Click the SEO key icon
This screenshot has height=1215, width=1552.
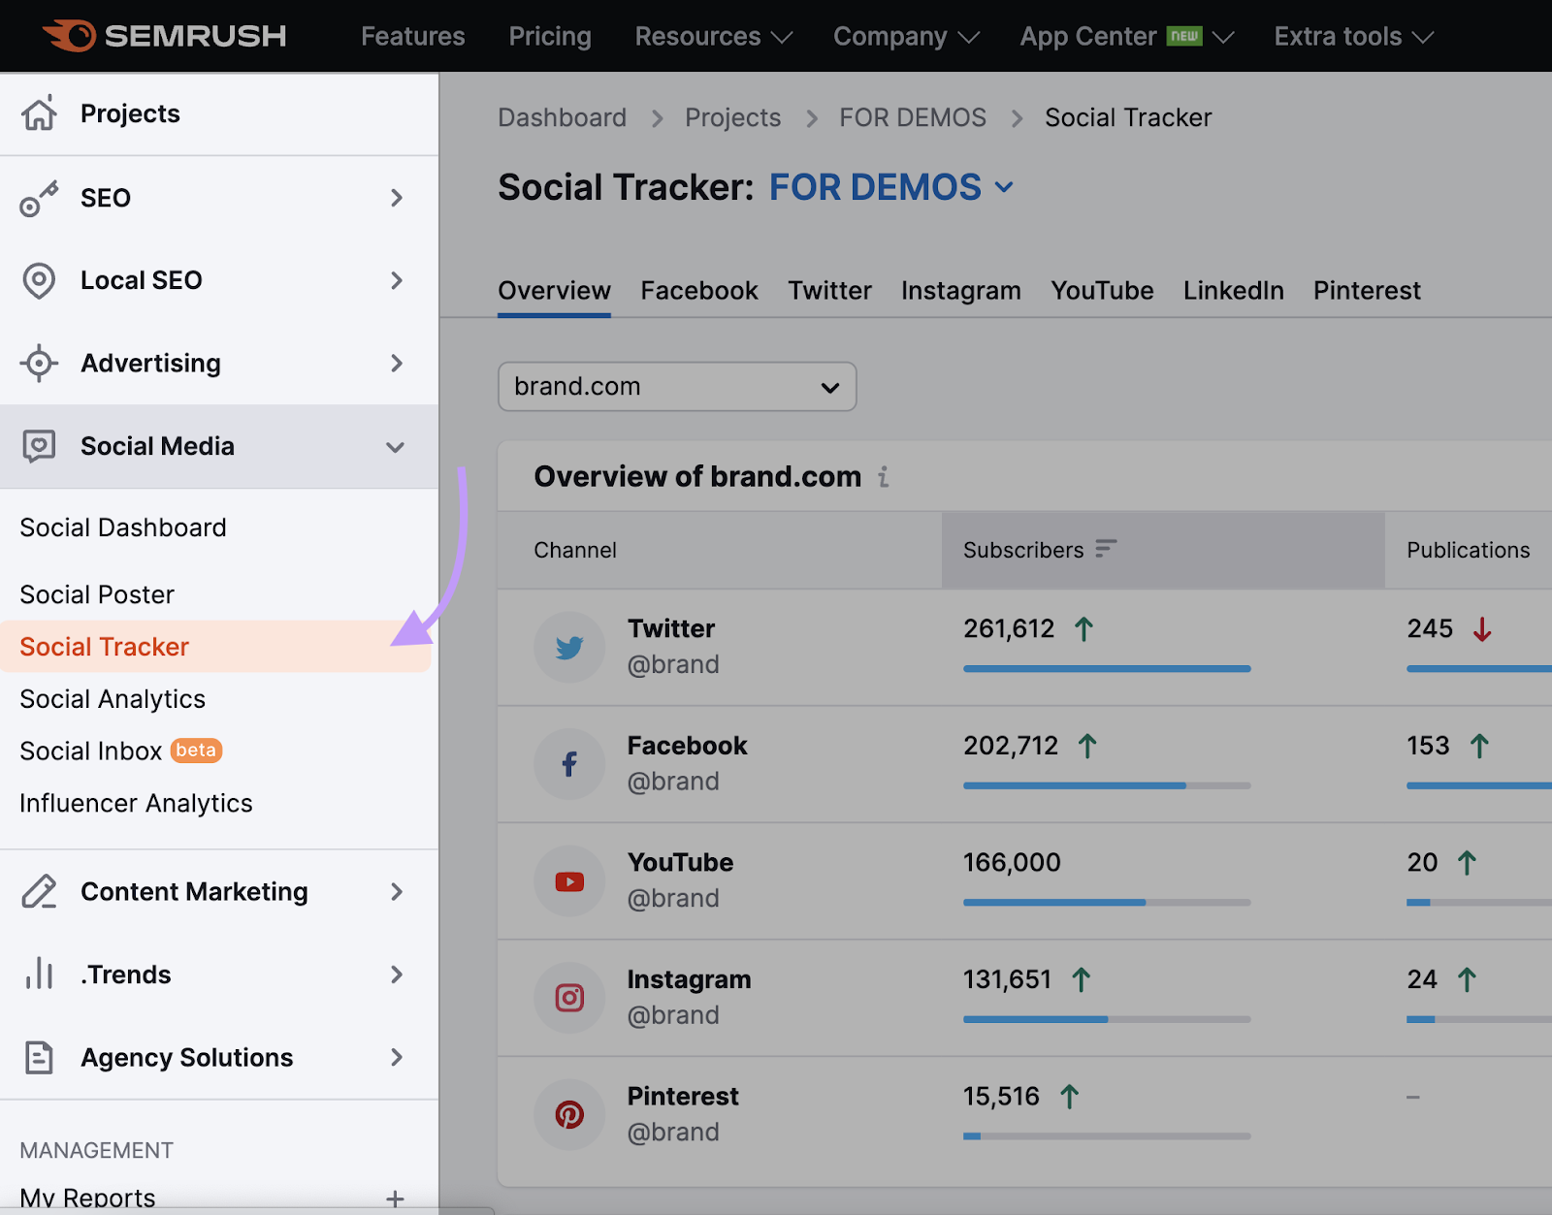pos(39,198)
